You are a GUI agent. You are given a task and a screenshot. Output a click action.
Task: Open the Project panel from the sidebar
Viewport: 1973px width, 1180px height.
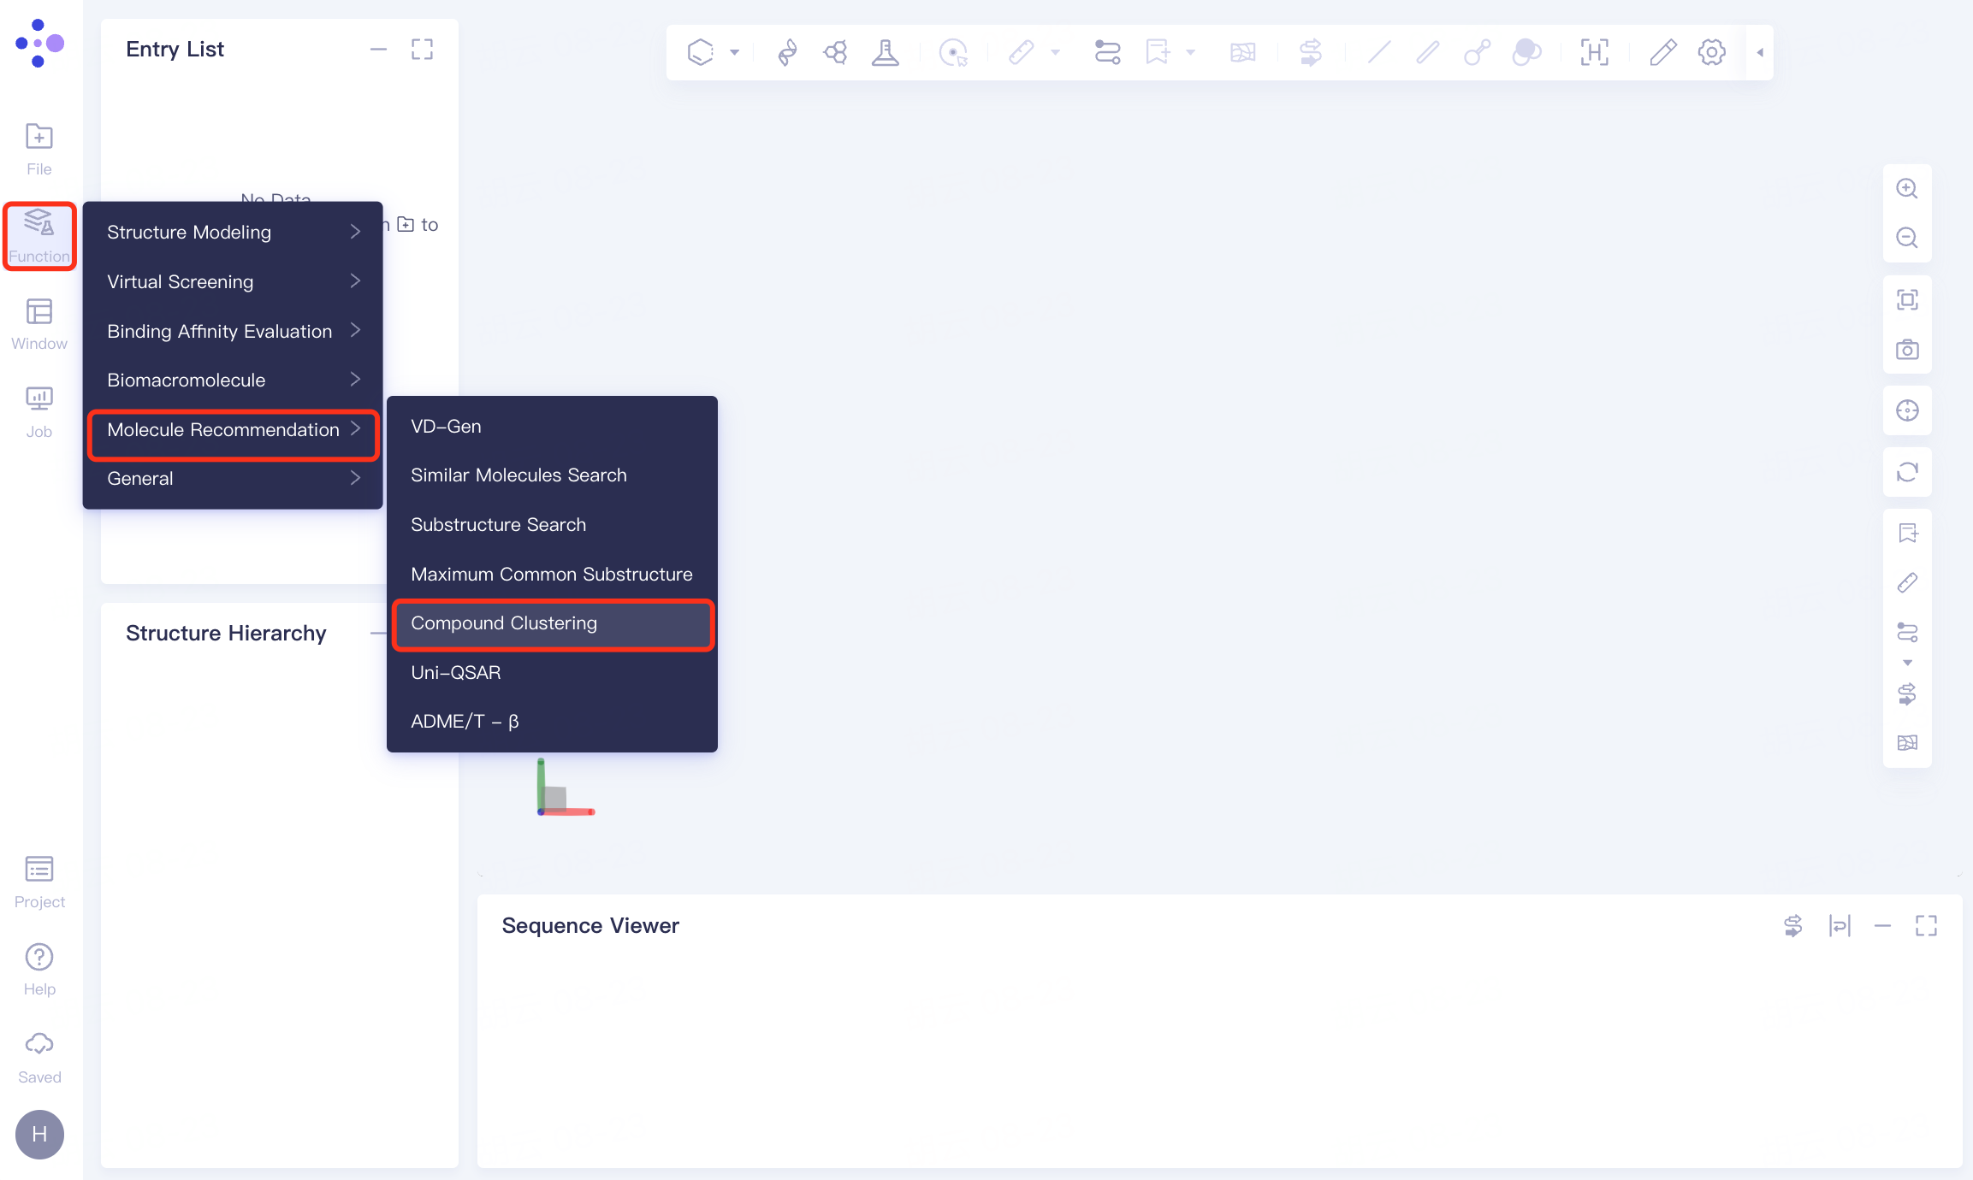[39, 881]
